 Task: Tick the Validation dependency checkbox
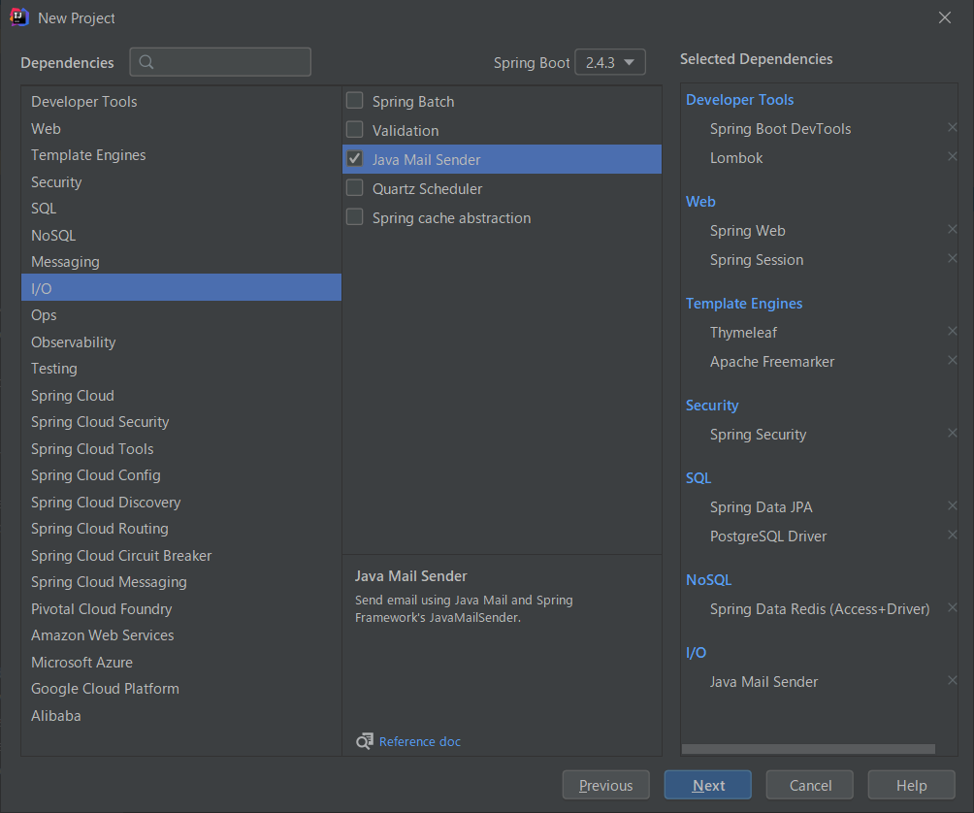click(355, 130)
